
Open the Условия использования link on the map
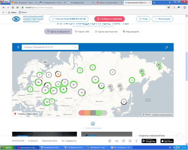point(162,114)
